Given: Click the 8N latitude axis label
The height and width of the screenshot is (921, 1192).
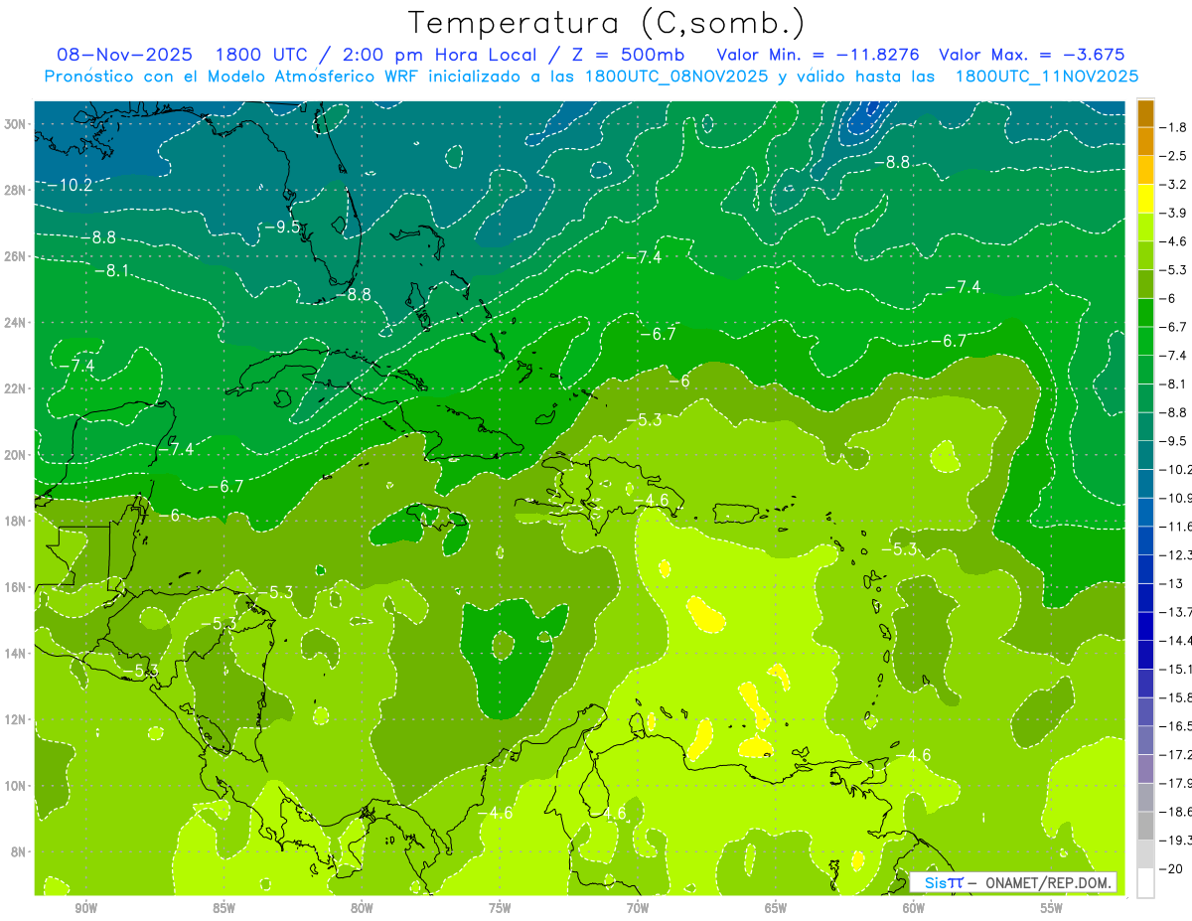Looking at the screenshot, I should click(20, 851).
